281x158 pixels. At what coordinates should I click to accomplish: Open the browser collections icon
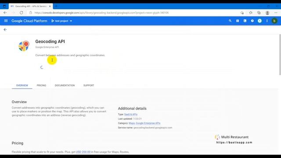click(259, 13)
